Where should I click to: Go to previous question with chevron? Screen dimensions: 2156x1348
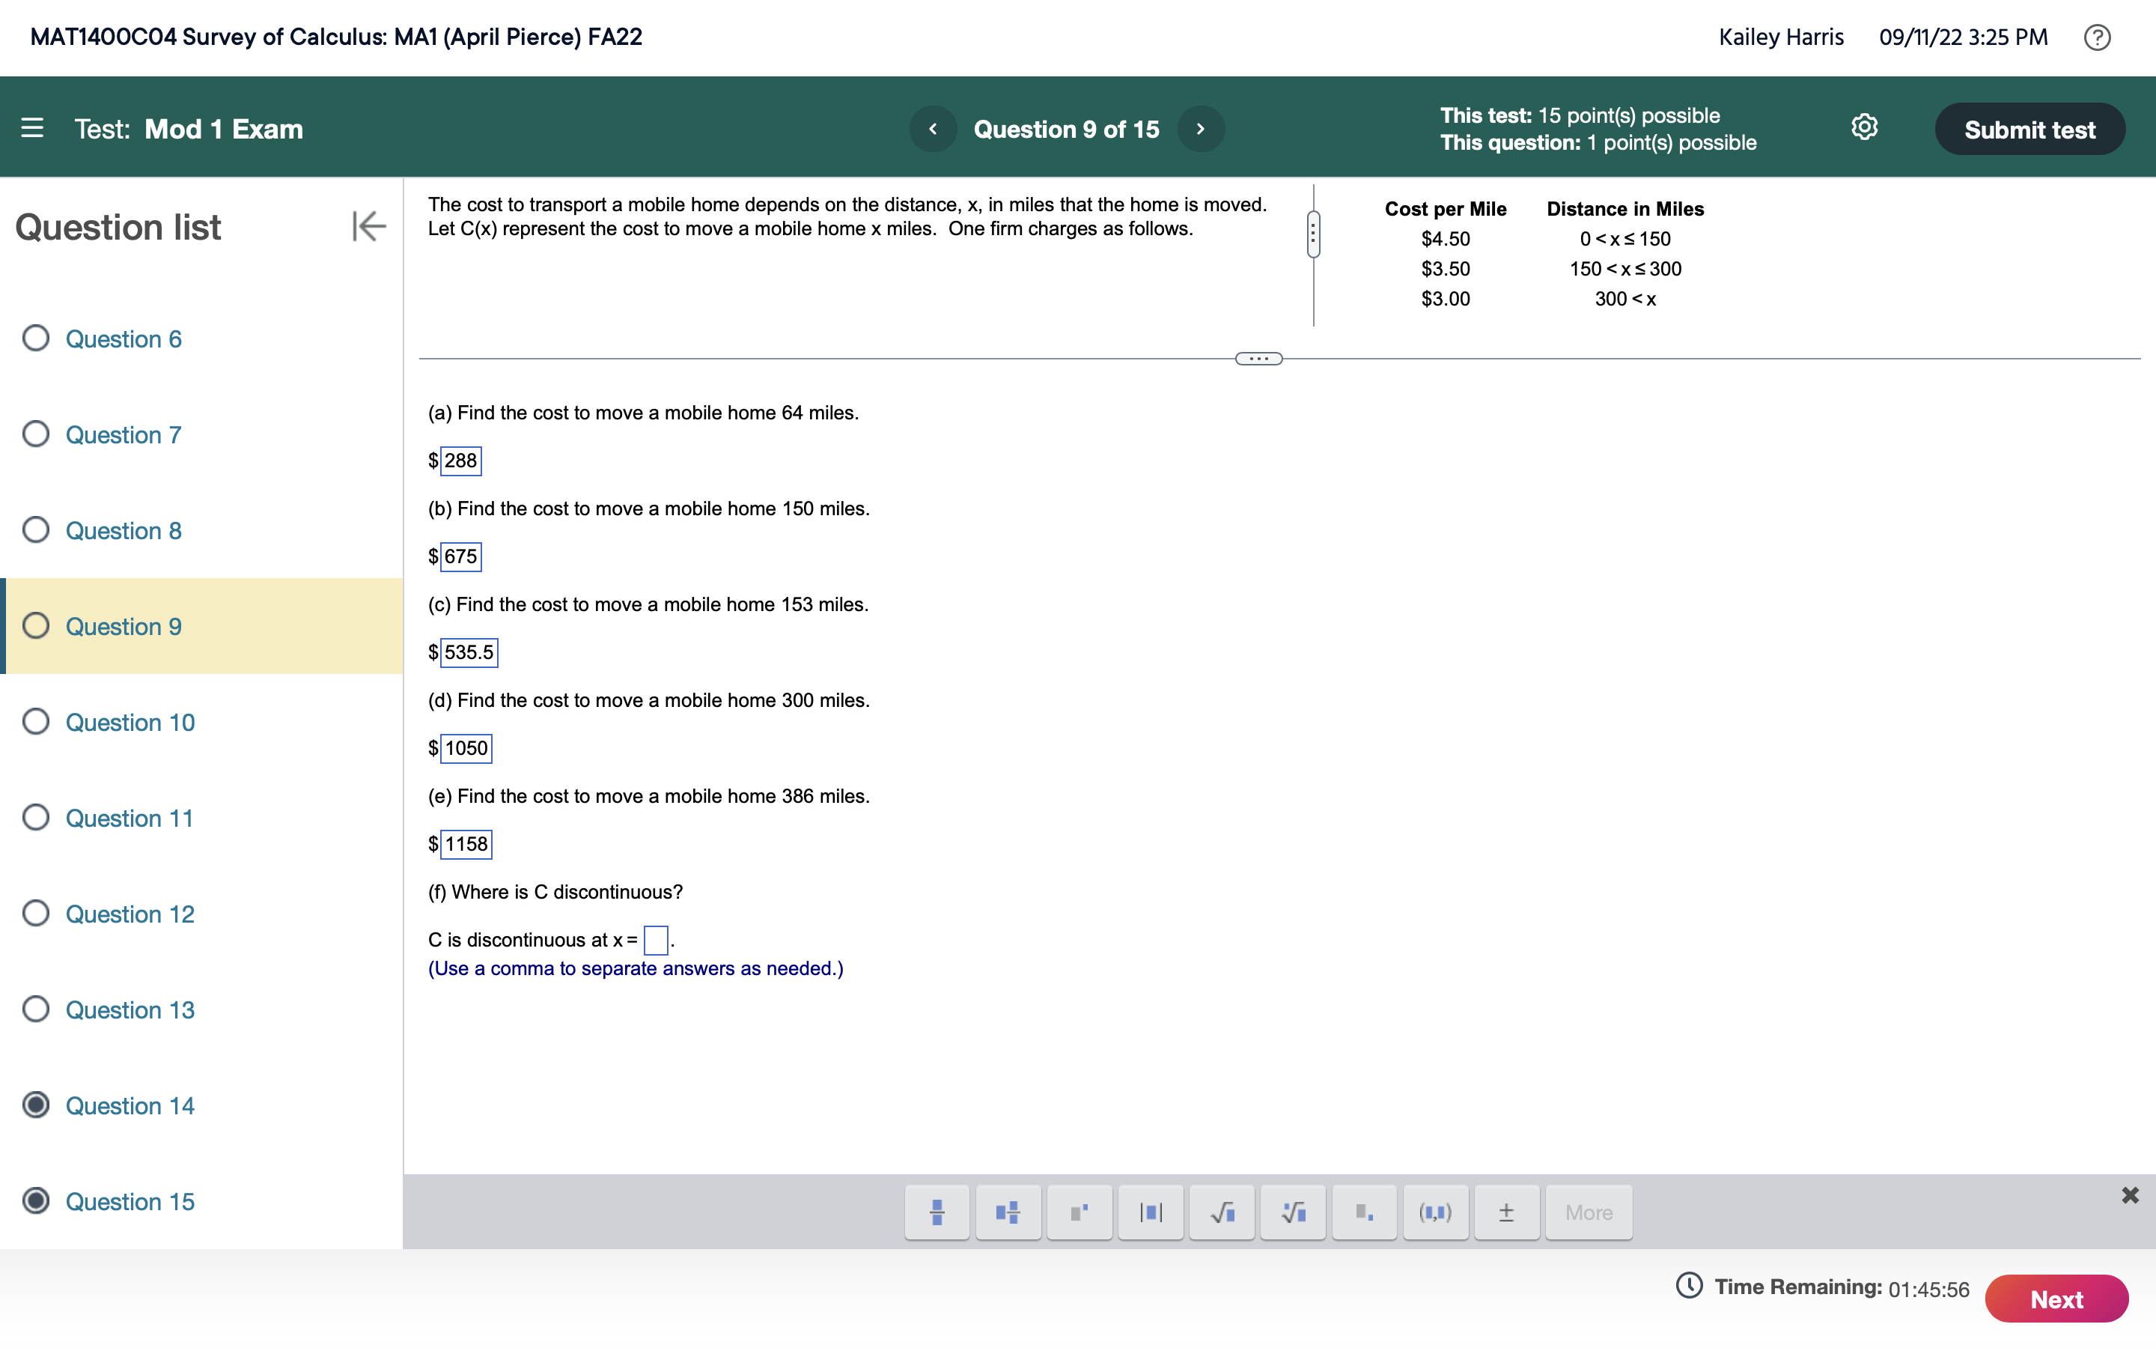tap(933, 130)
